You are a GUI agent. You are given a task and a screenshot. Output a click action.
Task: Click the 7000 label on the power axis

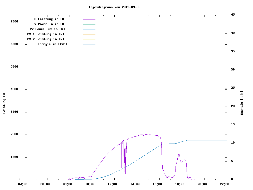(x=14, y=21)
